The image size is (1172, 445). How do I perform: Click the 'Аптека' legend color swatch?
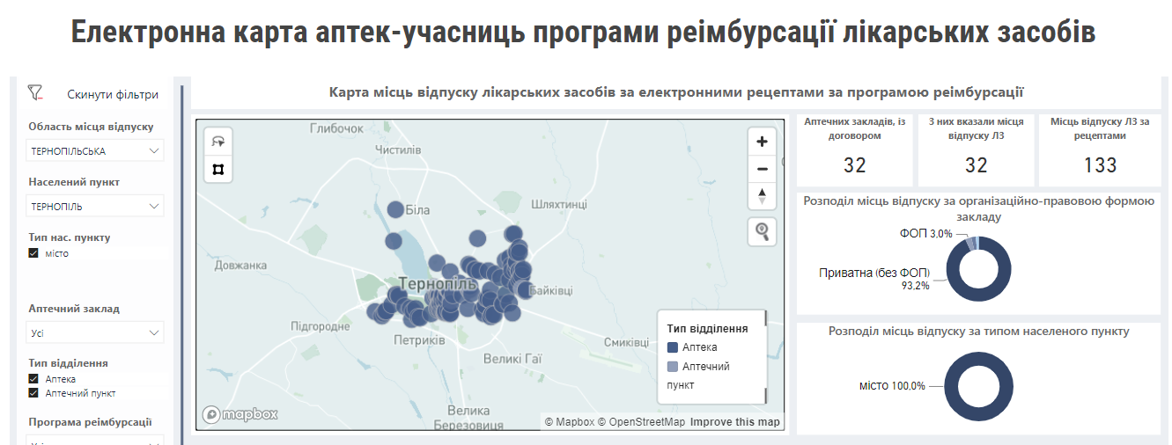tap(673, 348)
